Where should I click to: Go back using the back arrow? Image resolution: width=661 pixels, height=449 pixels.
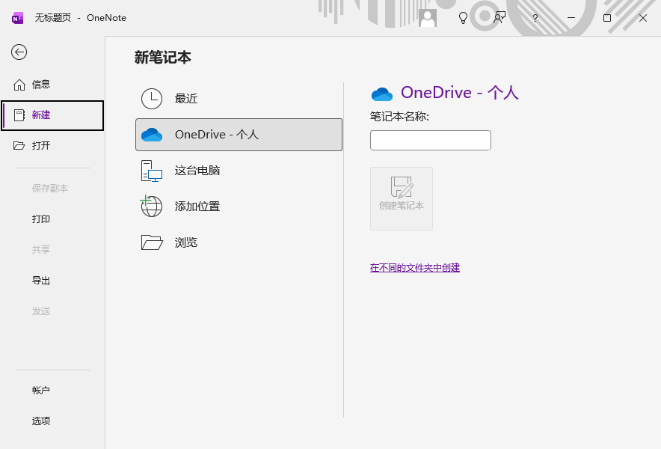[x=19, y=52]
